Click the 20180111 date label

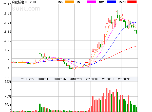tap(44, 79)
